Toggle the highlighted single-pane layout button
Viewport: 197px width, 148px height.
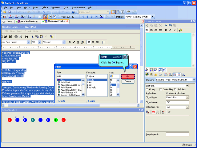[113, 12]
